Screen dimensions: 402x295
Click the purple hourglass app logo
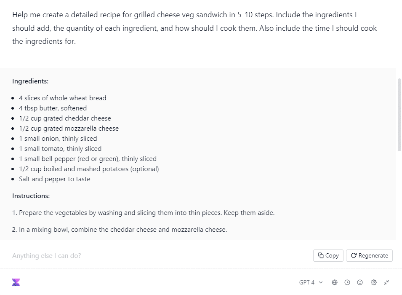pos(16,282)
